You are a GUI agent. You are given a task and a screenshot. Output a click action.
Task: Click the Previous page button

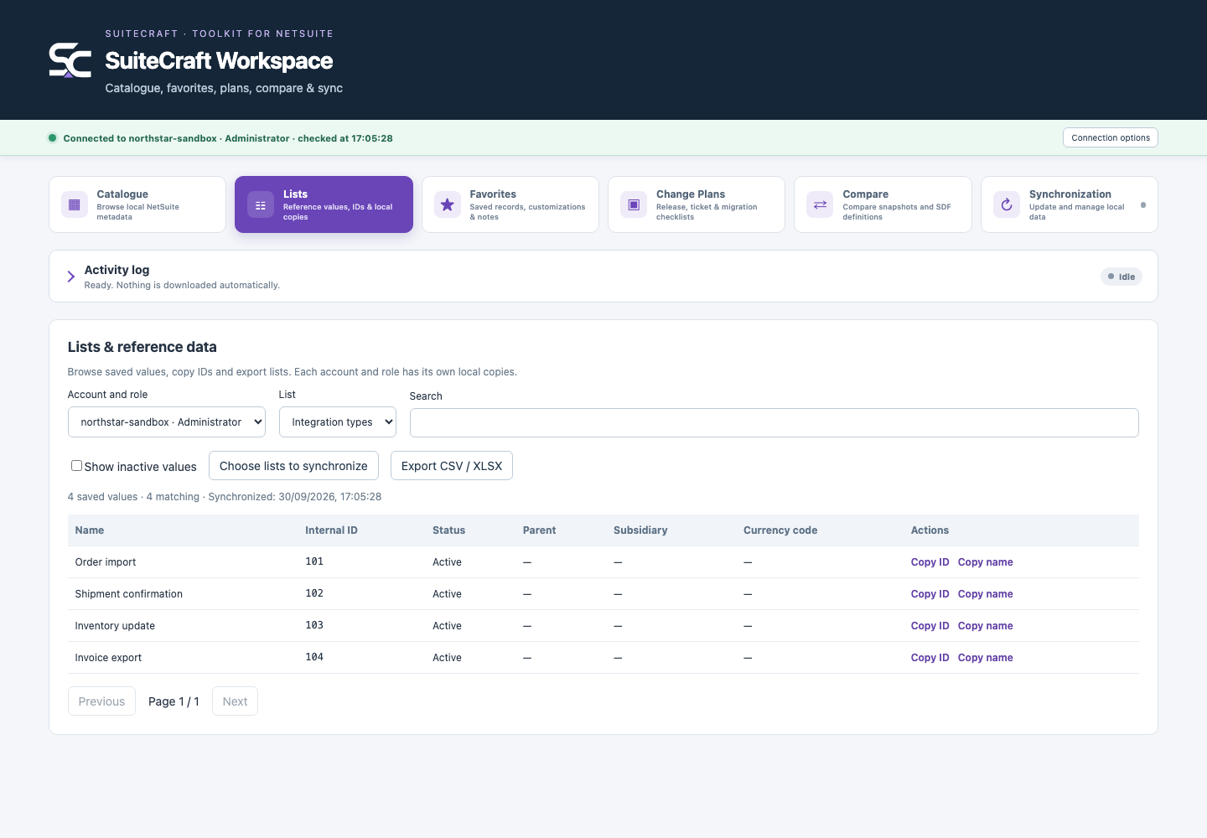(101, 701)
